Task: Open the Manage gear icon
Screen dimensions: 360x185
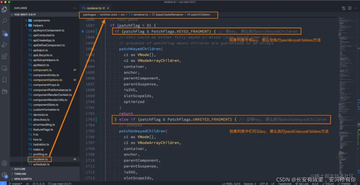Action: coord(4,175)
